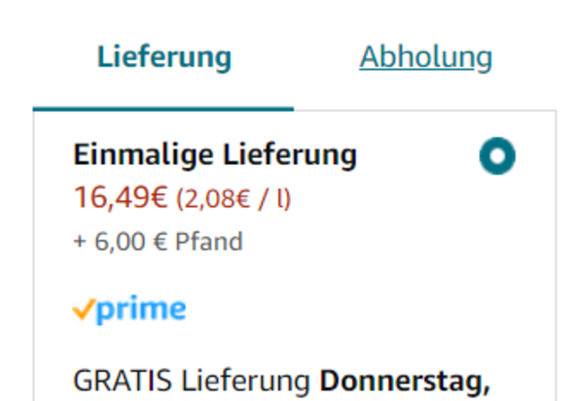Screen dimensions: 574x401
Task: Click the Einmalige Lieferung heading label
Action: pyautogui.click(x=215, y=155)
